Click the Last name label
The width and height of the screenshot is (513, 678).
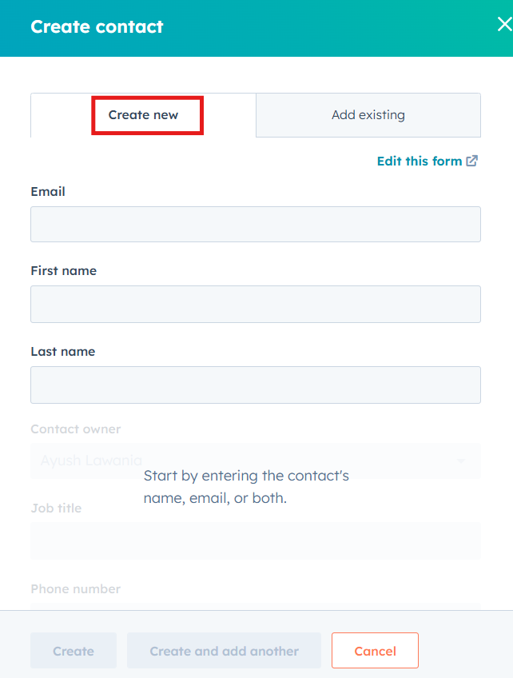click(62, 352)
